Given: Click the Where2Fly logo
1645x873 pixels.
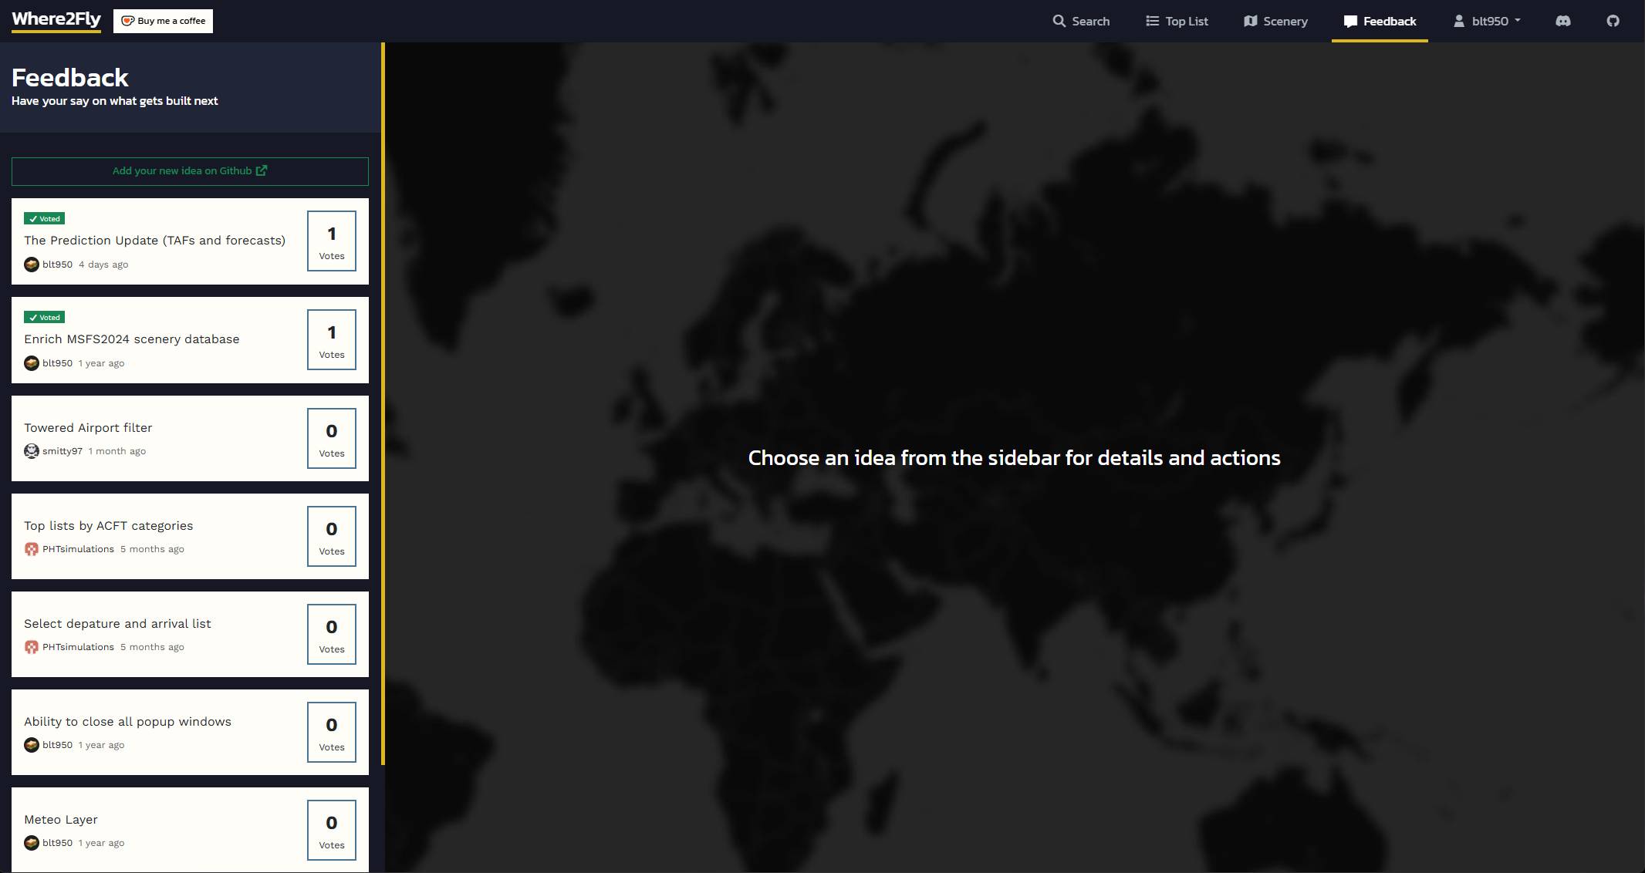Looking at the screenshot, I should pyautogui.click(x=56, y=19).
